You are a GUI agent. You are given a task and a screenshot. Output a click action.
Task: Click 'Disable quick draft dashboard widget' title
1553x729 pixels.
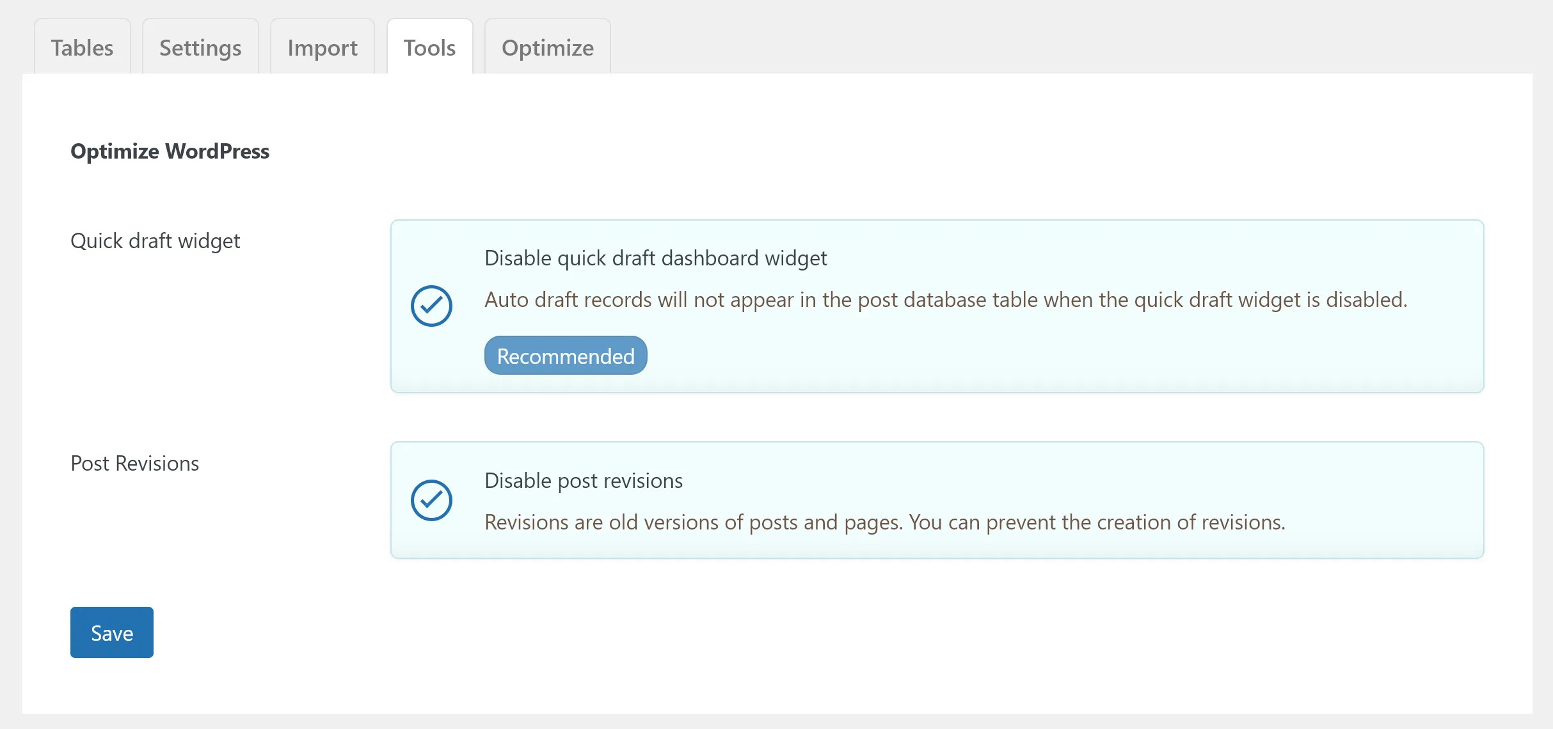[x=656, y=258]
